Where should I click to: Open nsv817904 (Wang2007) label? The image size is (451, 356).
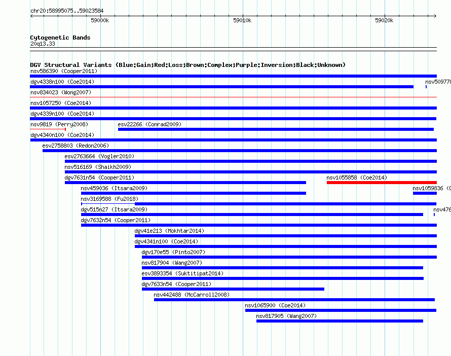click(172, 263)
